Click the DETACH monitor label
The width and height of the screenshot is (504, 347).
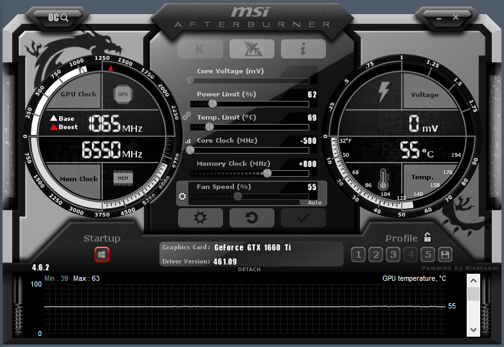click(249, 269)
